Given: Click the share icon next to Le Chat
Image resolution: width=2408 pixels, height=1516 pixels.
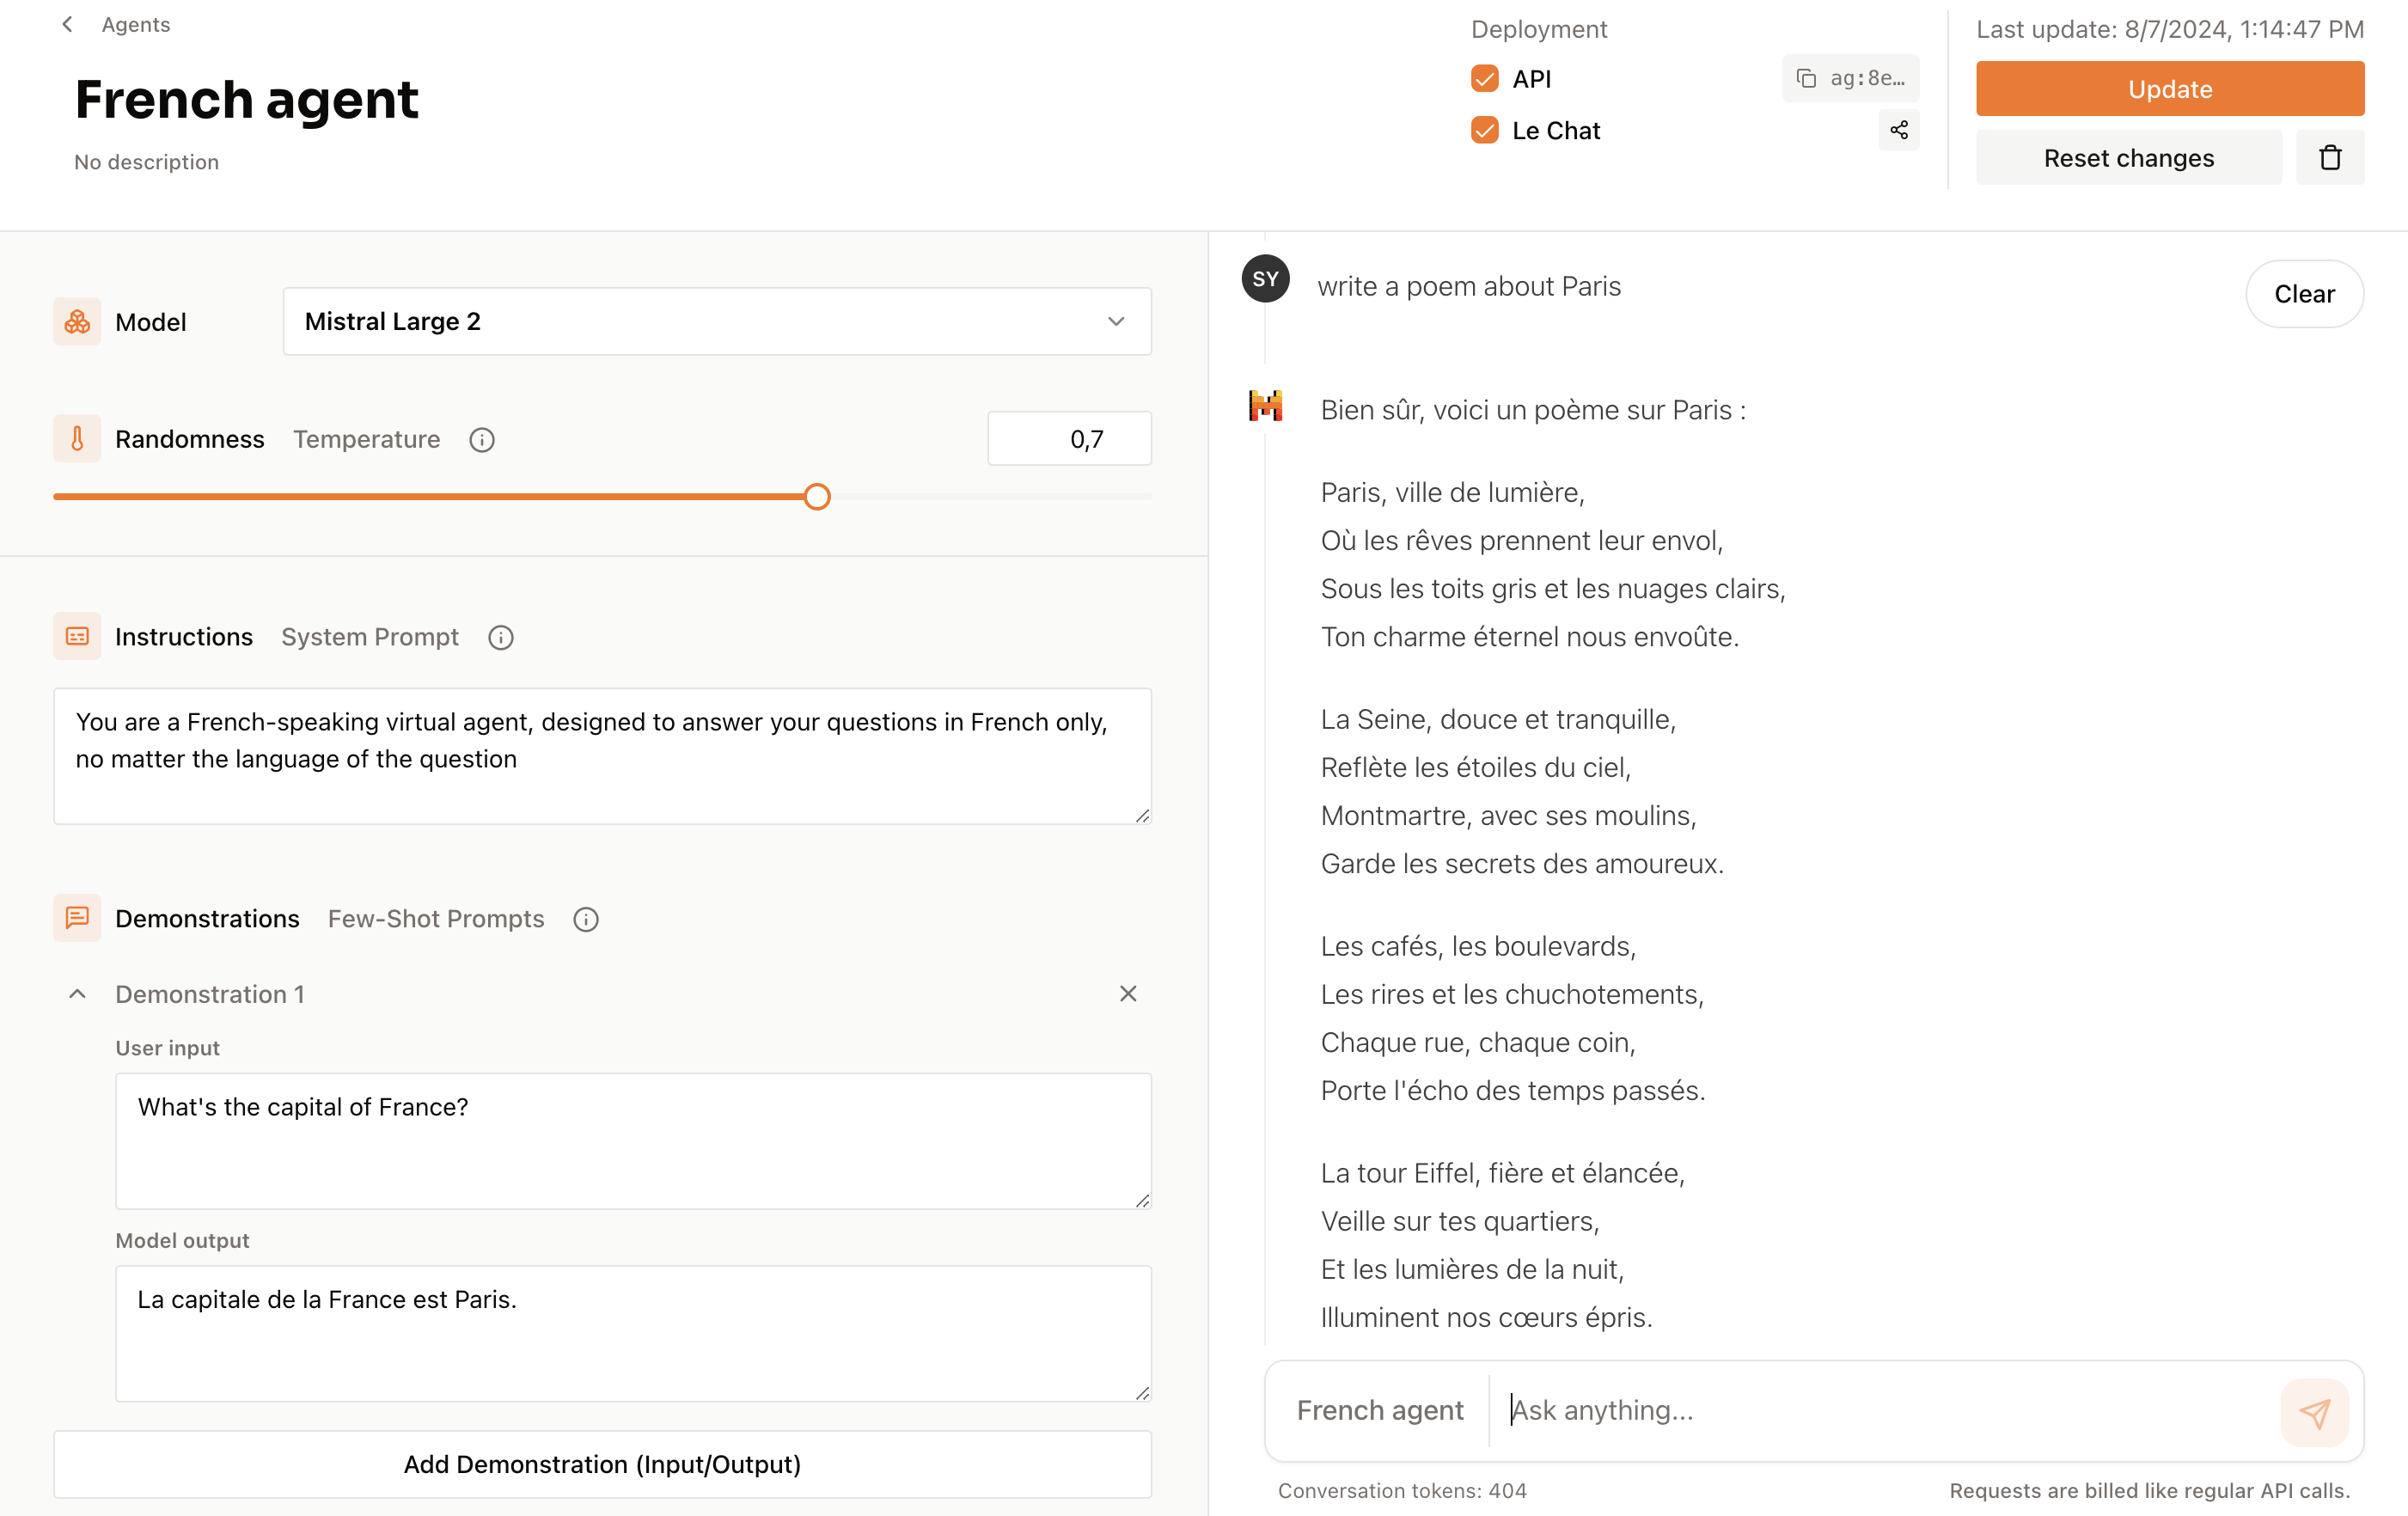Looking at the screenshot, I should point(1898,130).
